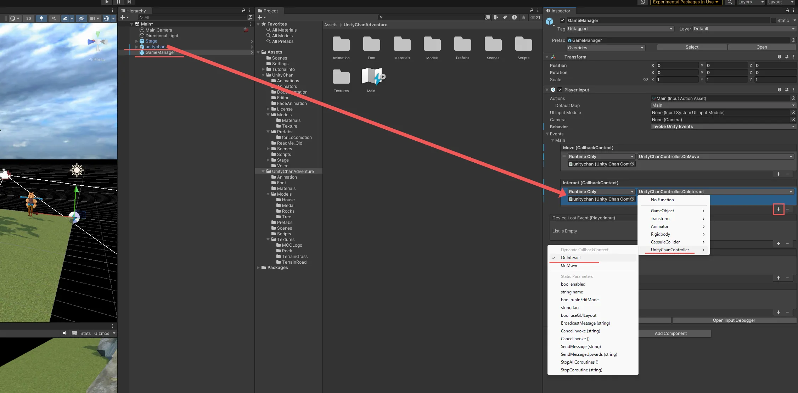
Task: Click Open Input Debugger button
Action: [x=734, y=320]
